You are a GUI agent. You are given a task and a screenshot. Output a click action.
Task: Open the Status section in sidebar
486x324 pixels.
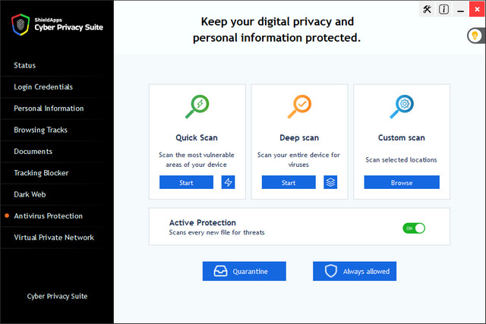(x=24, y=65)
